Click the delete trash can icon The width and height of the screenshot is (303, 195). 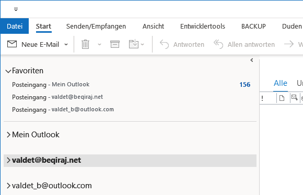(x=85, y=44)
